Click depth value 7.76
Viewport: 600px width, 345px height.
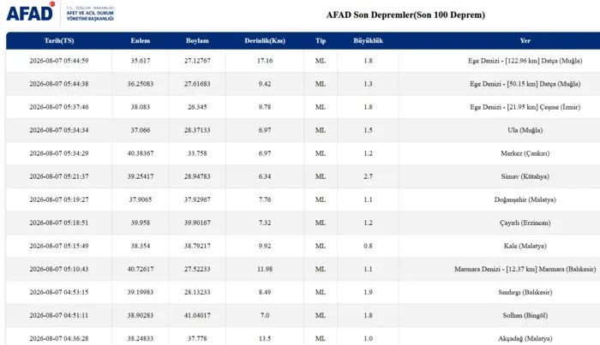coord(265,199)
